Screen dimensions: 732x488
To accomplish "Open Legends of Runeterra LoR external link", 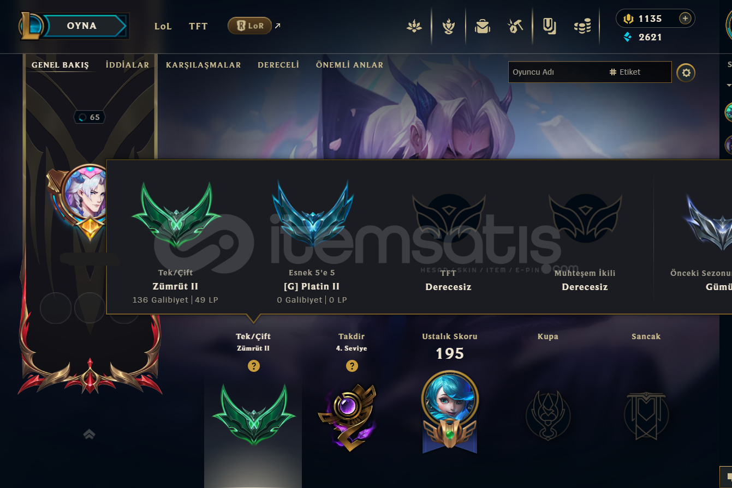I will coord(254,26).
